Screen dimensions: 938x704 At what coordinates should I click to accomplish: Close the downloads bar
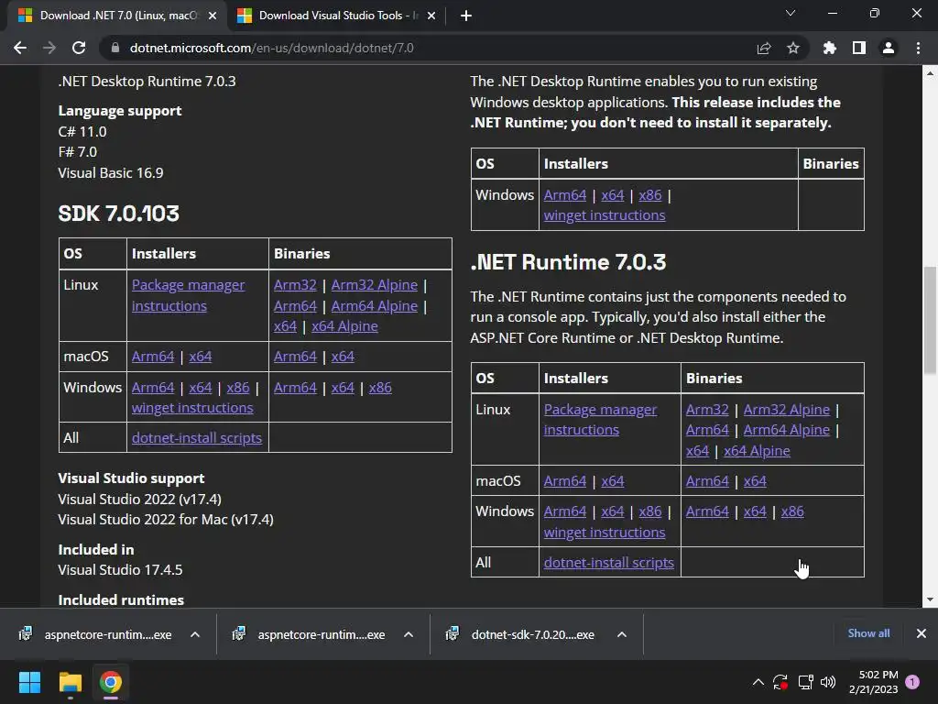coord(922,633)
